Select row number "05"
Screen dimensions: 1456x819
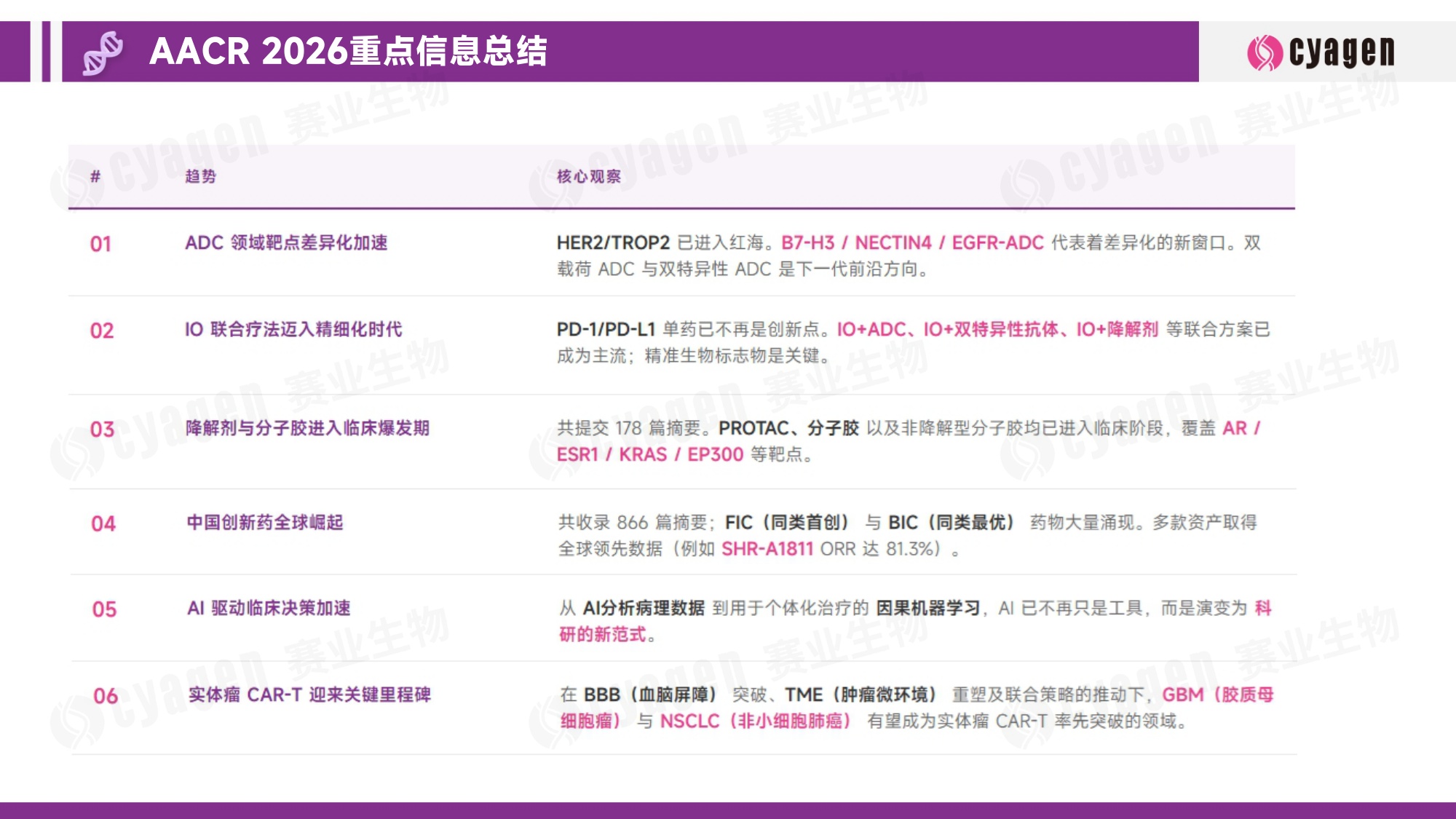(104, 609)
